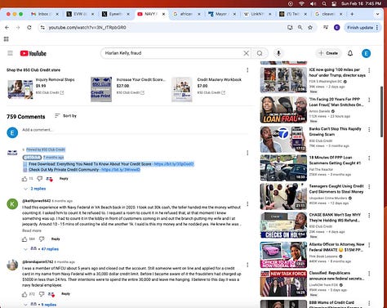Open the Sort by comments dropdown
Screen dimensions: 387x308
[65, 116]
